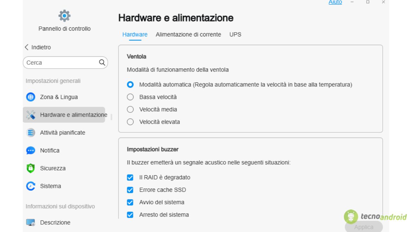
Task: Disable the Errore cache SSD checkbox
Action: tap(130, 190)
